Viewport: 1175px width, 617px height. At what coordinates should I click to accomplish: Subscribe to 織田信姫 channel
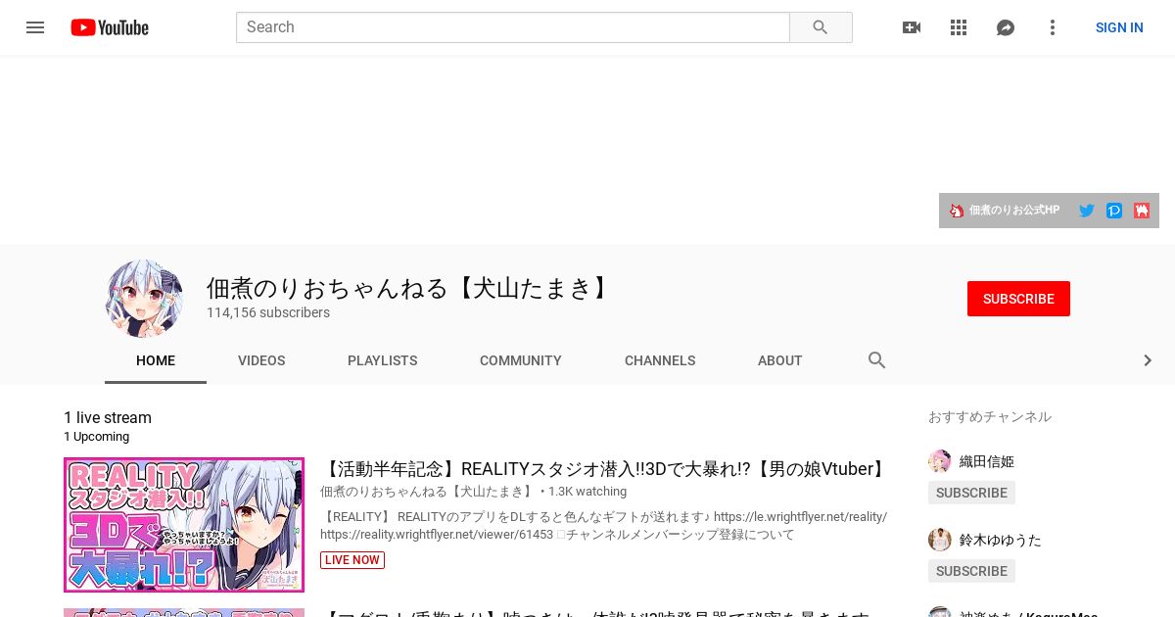point(971,493)
